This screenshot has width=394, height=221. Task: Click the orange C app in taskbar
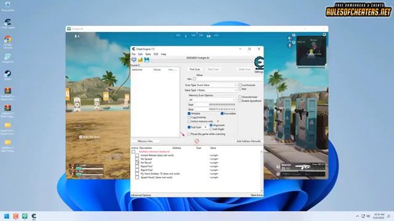[x=15, y=216]
